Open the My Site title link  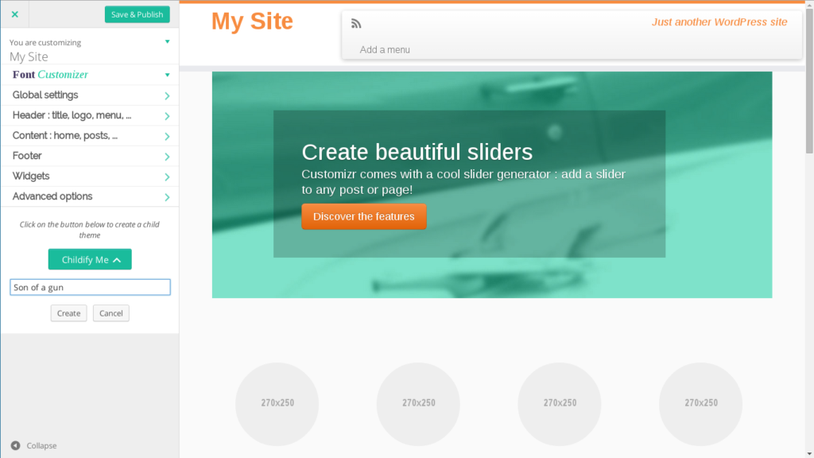(252, 21)
